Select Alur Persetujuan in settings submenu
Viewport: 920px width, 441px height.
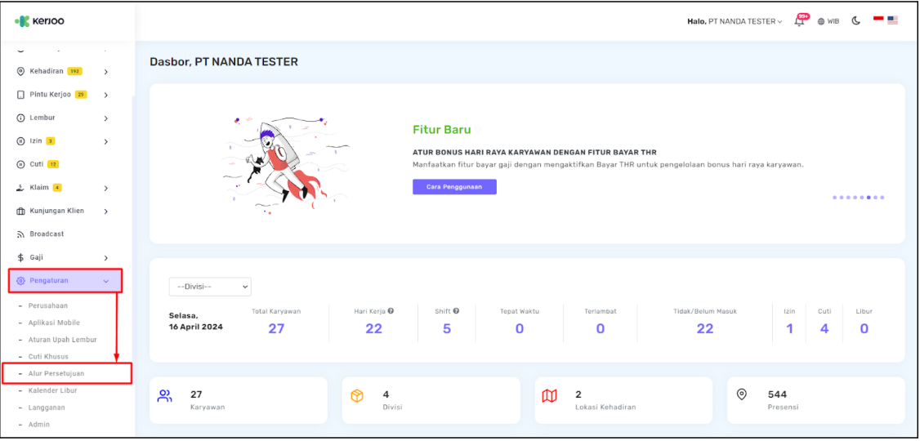click(x=56, y=374)
